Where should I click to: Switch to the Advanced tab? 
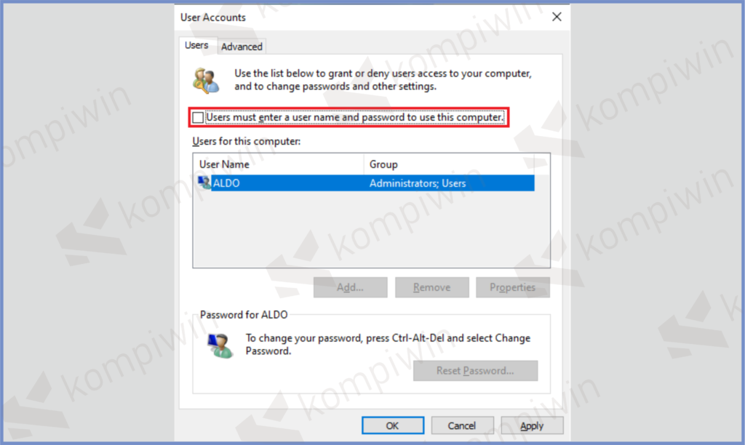(x=242, y=47)
